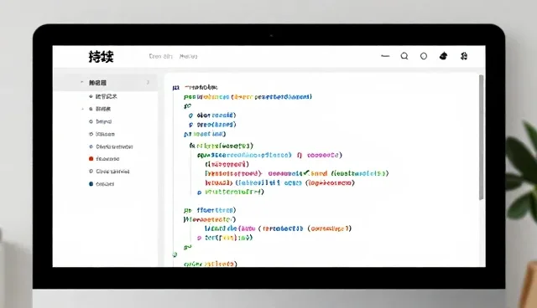Click the magnifier search icon in header
Image resolution: width=537 pixels, height=308 pixels.
404,56
